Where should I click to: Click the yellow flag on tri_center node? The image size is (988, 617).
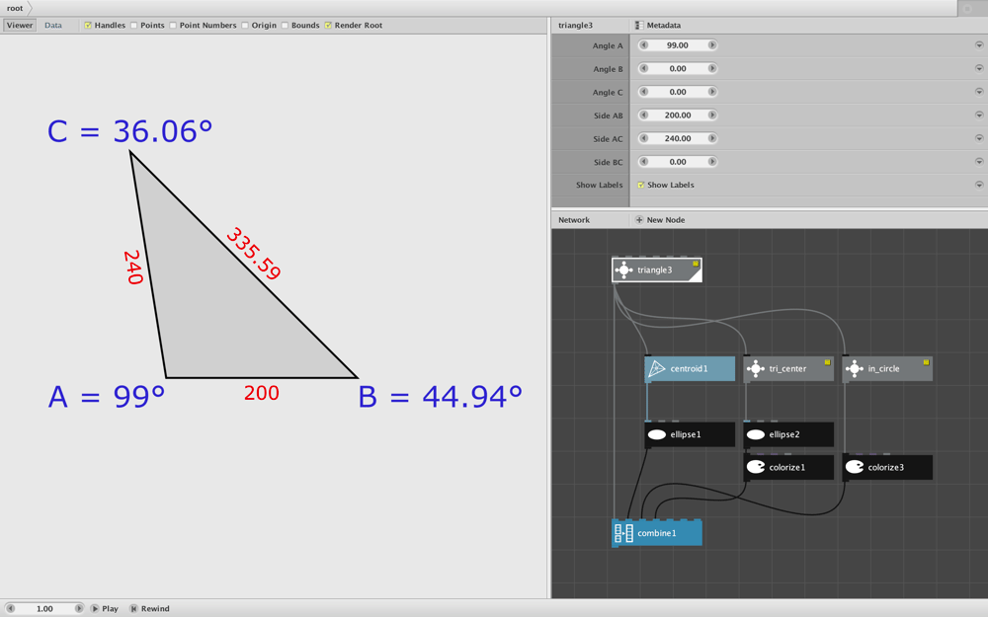827,362
